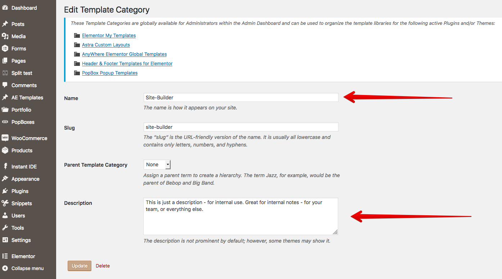Click into the Slug text field

[241, 127]
